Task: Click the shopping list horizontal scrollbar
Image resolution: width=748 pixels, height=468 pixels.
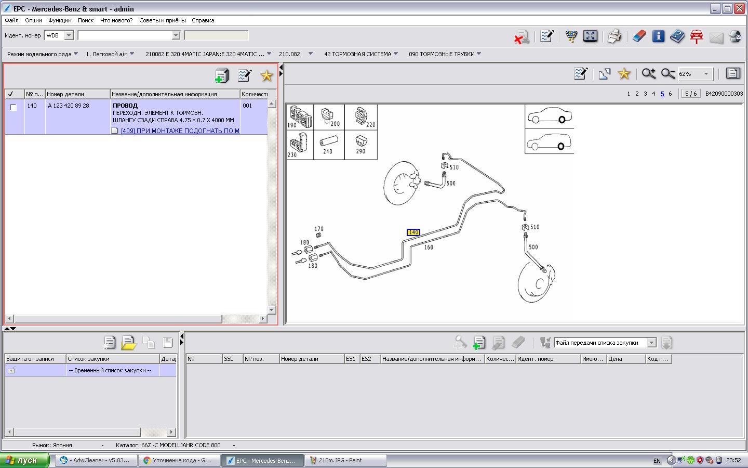Action: coord(77,432)
